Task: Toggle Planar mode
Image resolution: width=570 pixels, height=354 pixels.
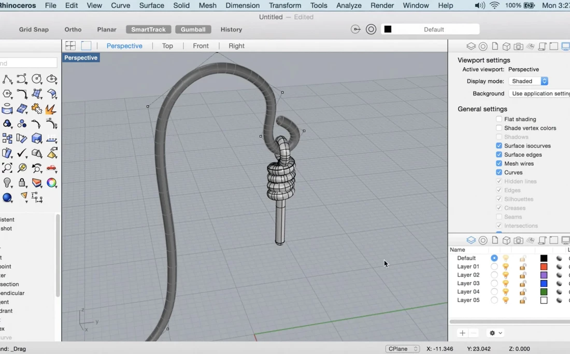Action: tap(107, 30)
